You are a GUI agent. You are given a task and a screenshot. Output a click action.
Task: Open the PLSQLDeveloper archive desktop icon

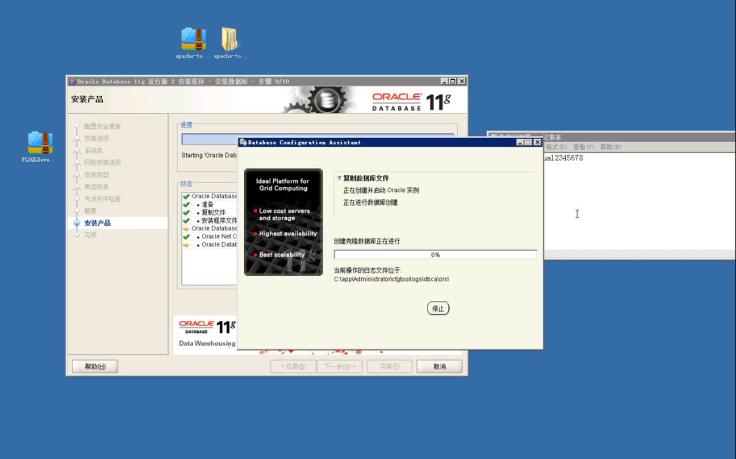pyautogui.click(x=40, y=147)
